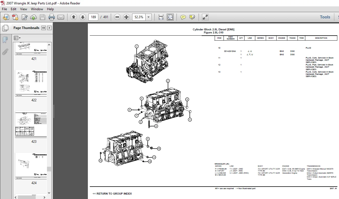Open the Help menu
The width and height of the screenshot is (339, 199).
coord(50,9)
